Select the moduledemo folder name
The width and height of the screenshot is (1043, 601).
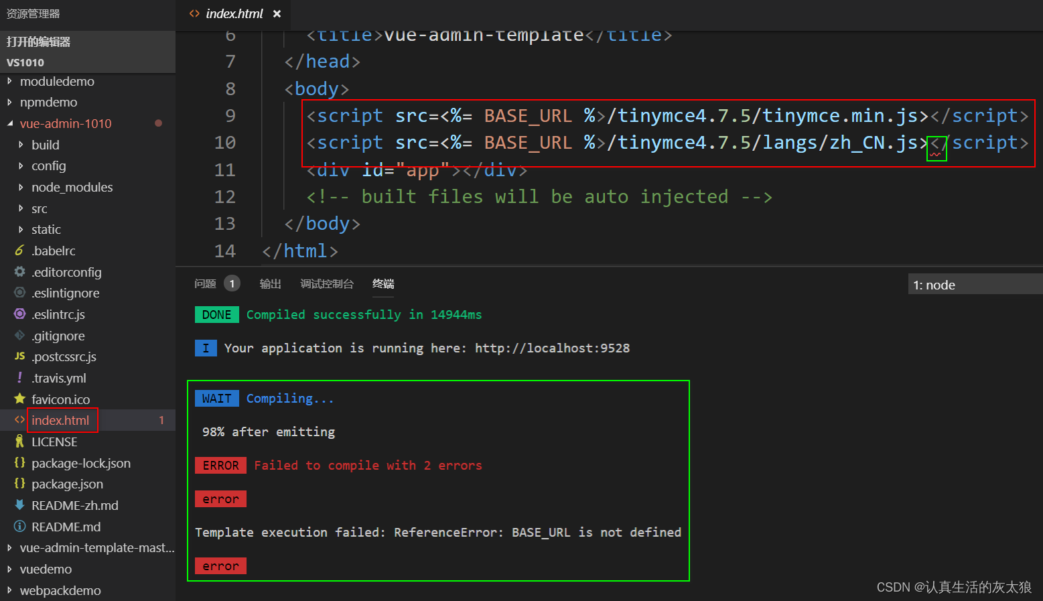coord(57,81)
